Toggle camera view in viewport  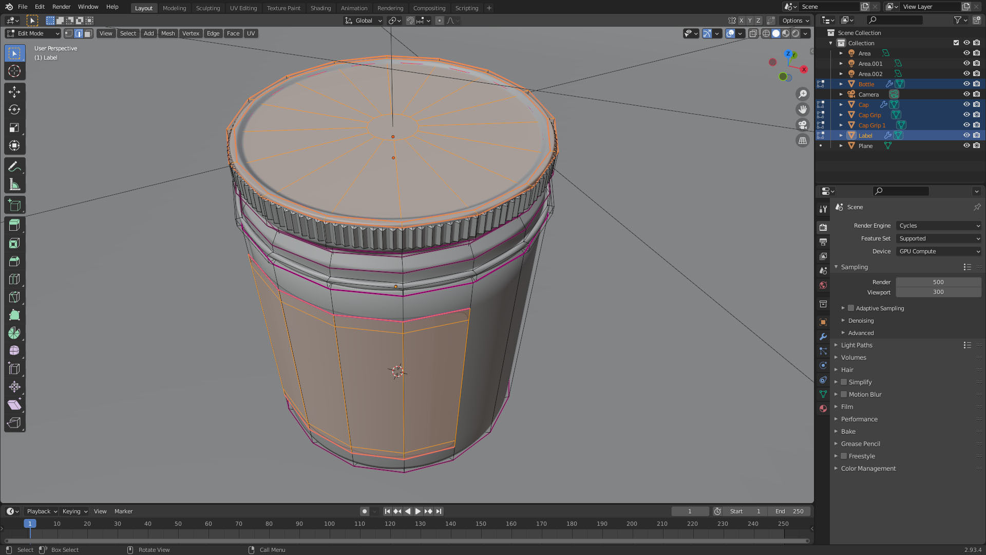802,125
